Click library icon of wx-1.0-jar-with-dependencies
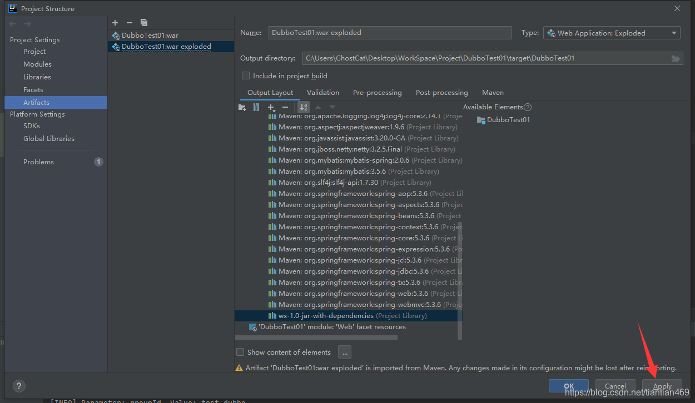This screenshot has width=695, height=403. tap(272, 316)
